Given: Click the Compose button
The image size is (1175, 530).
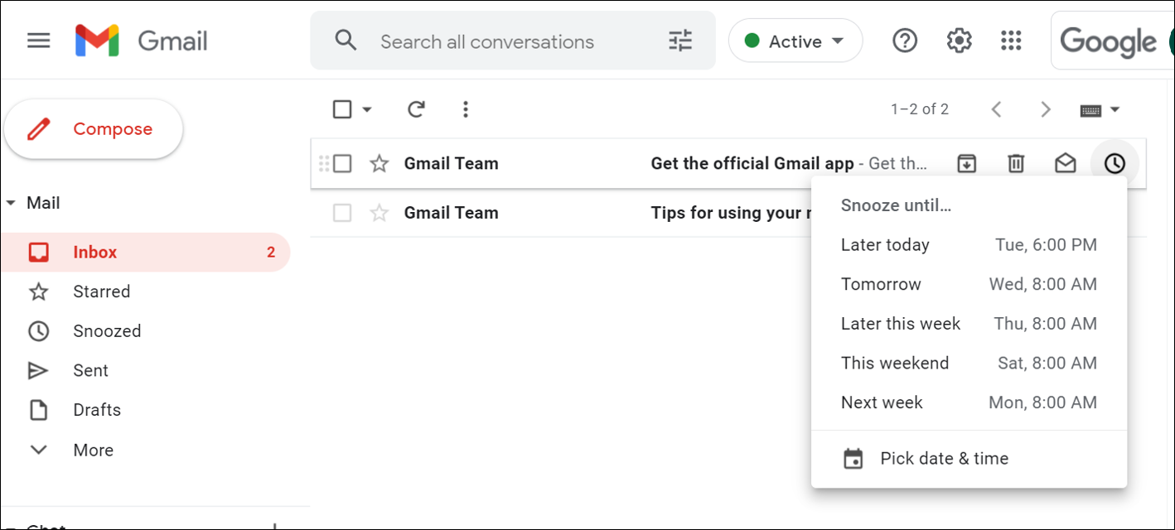Looking at the screenshot, I should pos(94,129).
